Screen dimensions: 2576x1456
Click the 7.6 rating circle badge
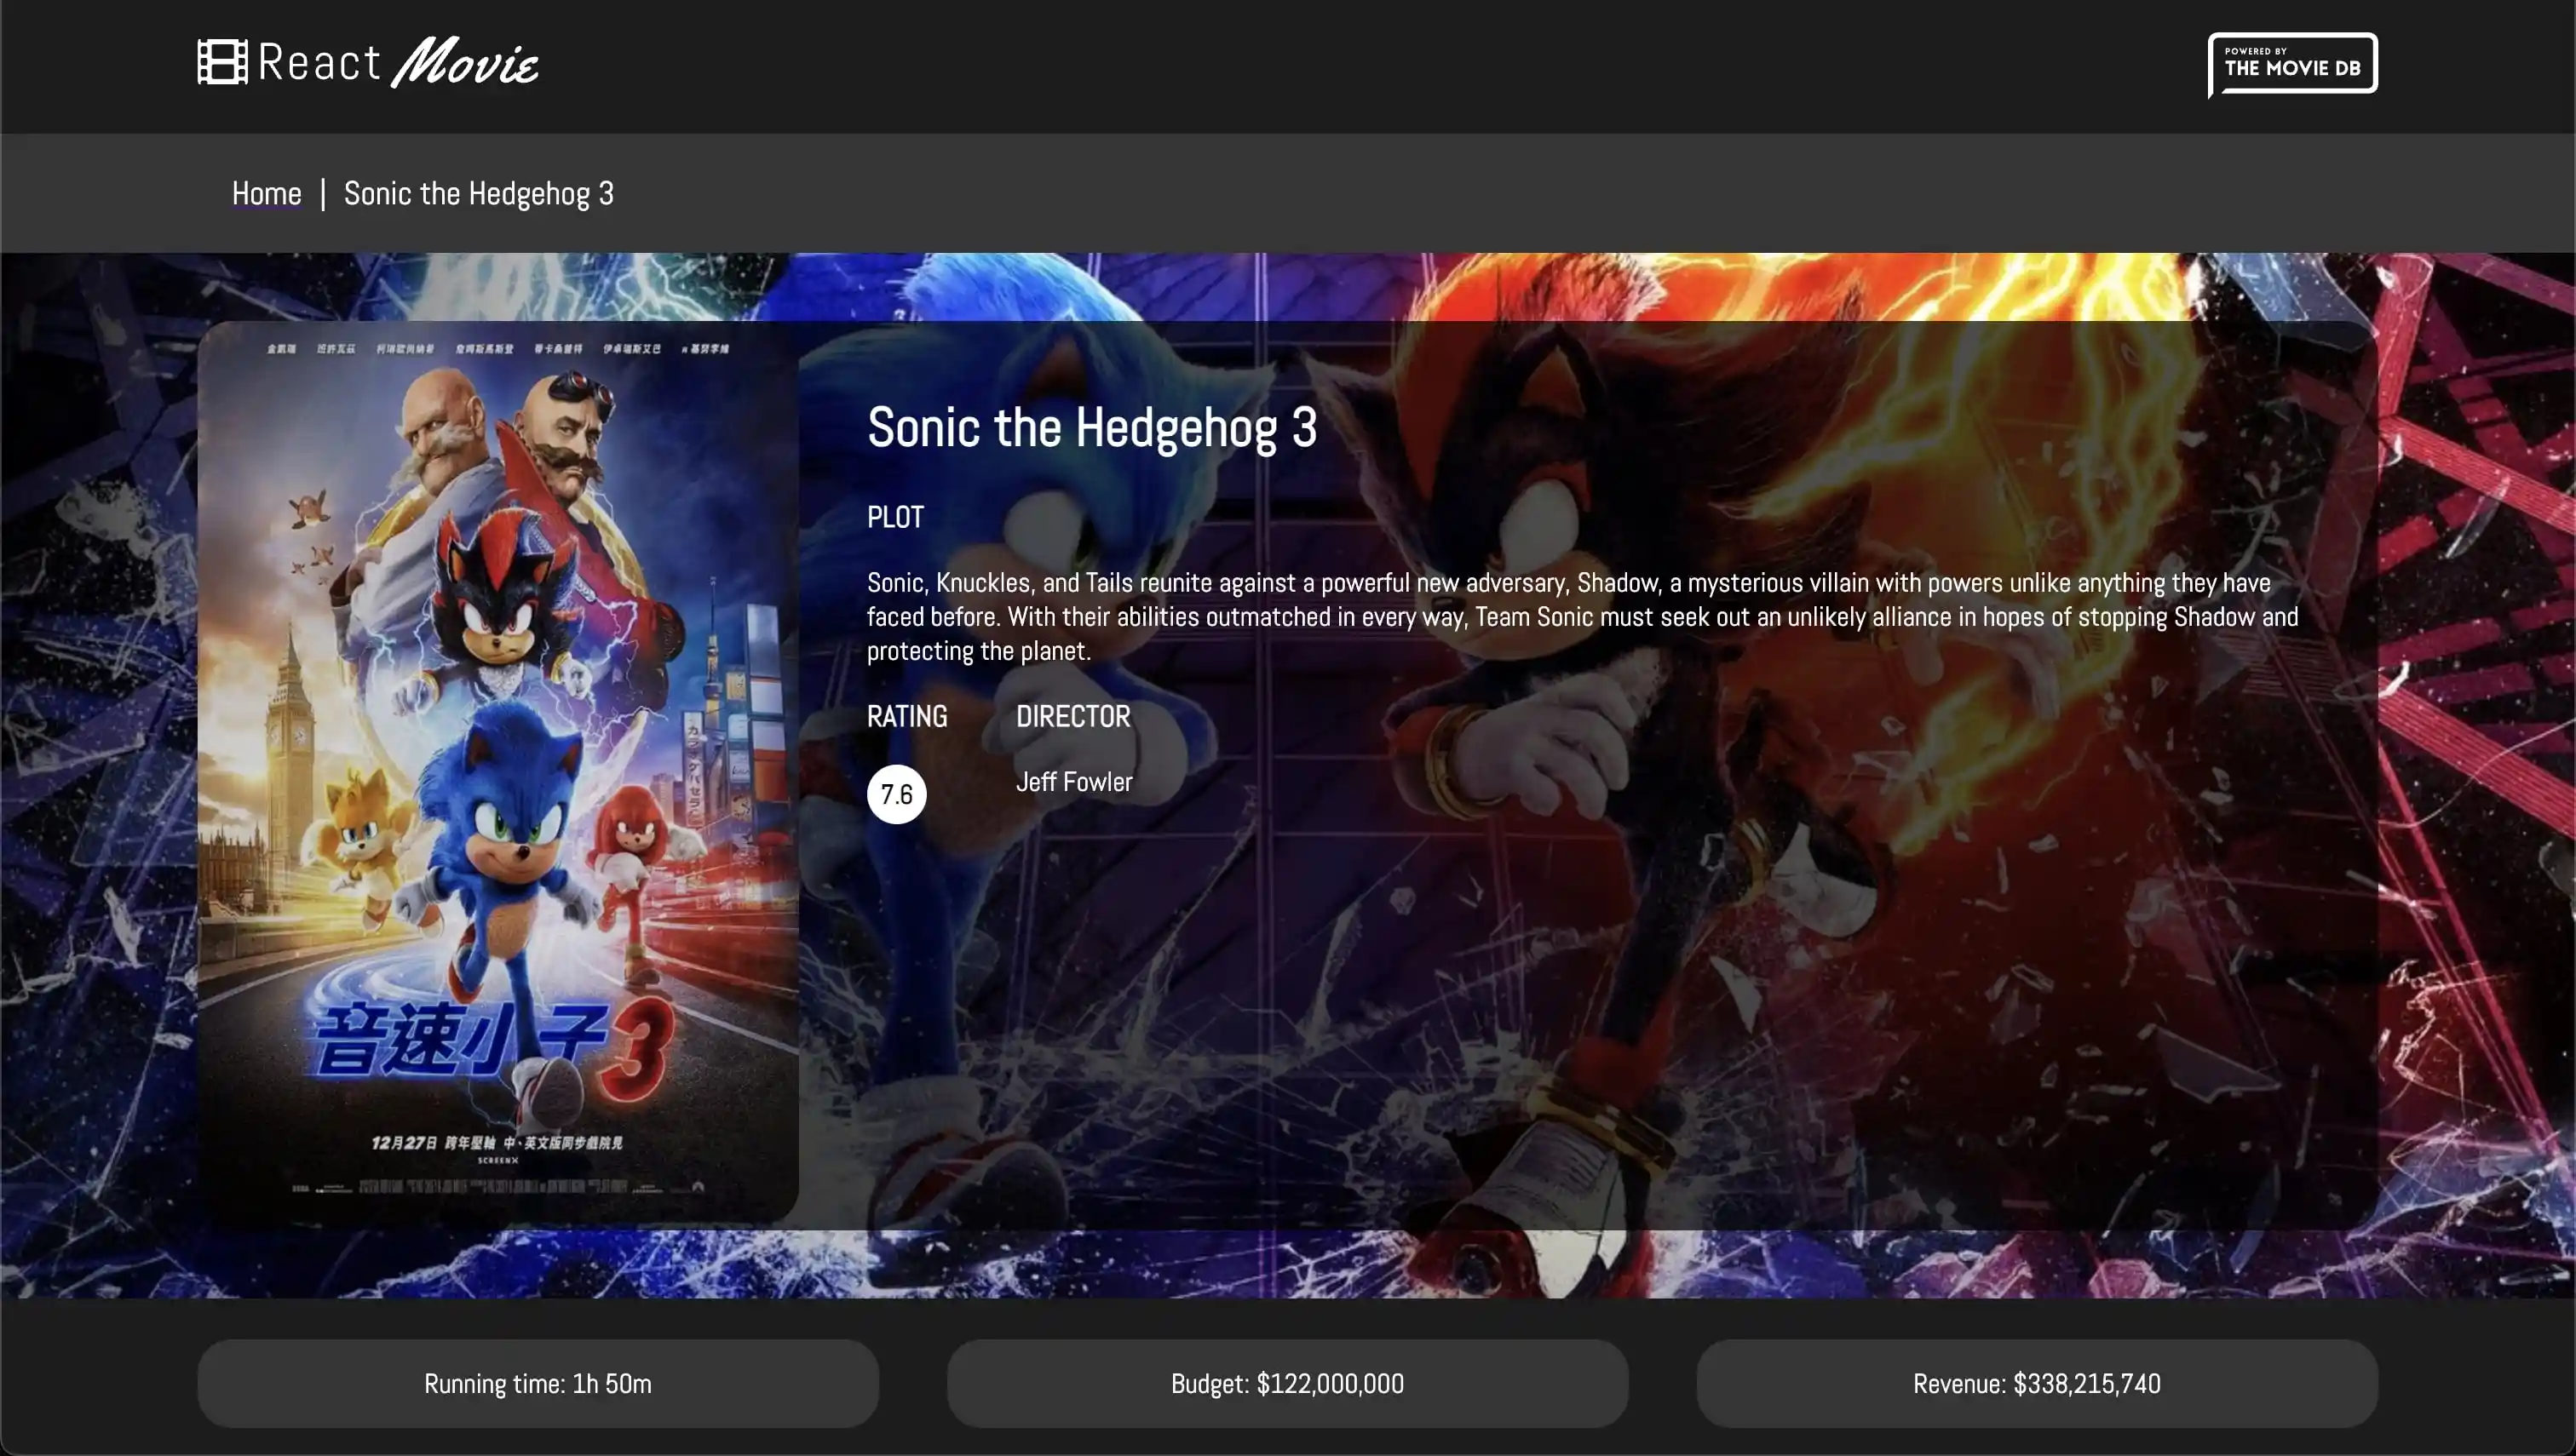(895, 794)
